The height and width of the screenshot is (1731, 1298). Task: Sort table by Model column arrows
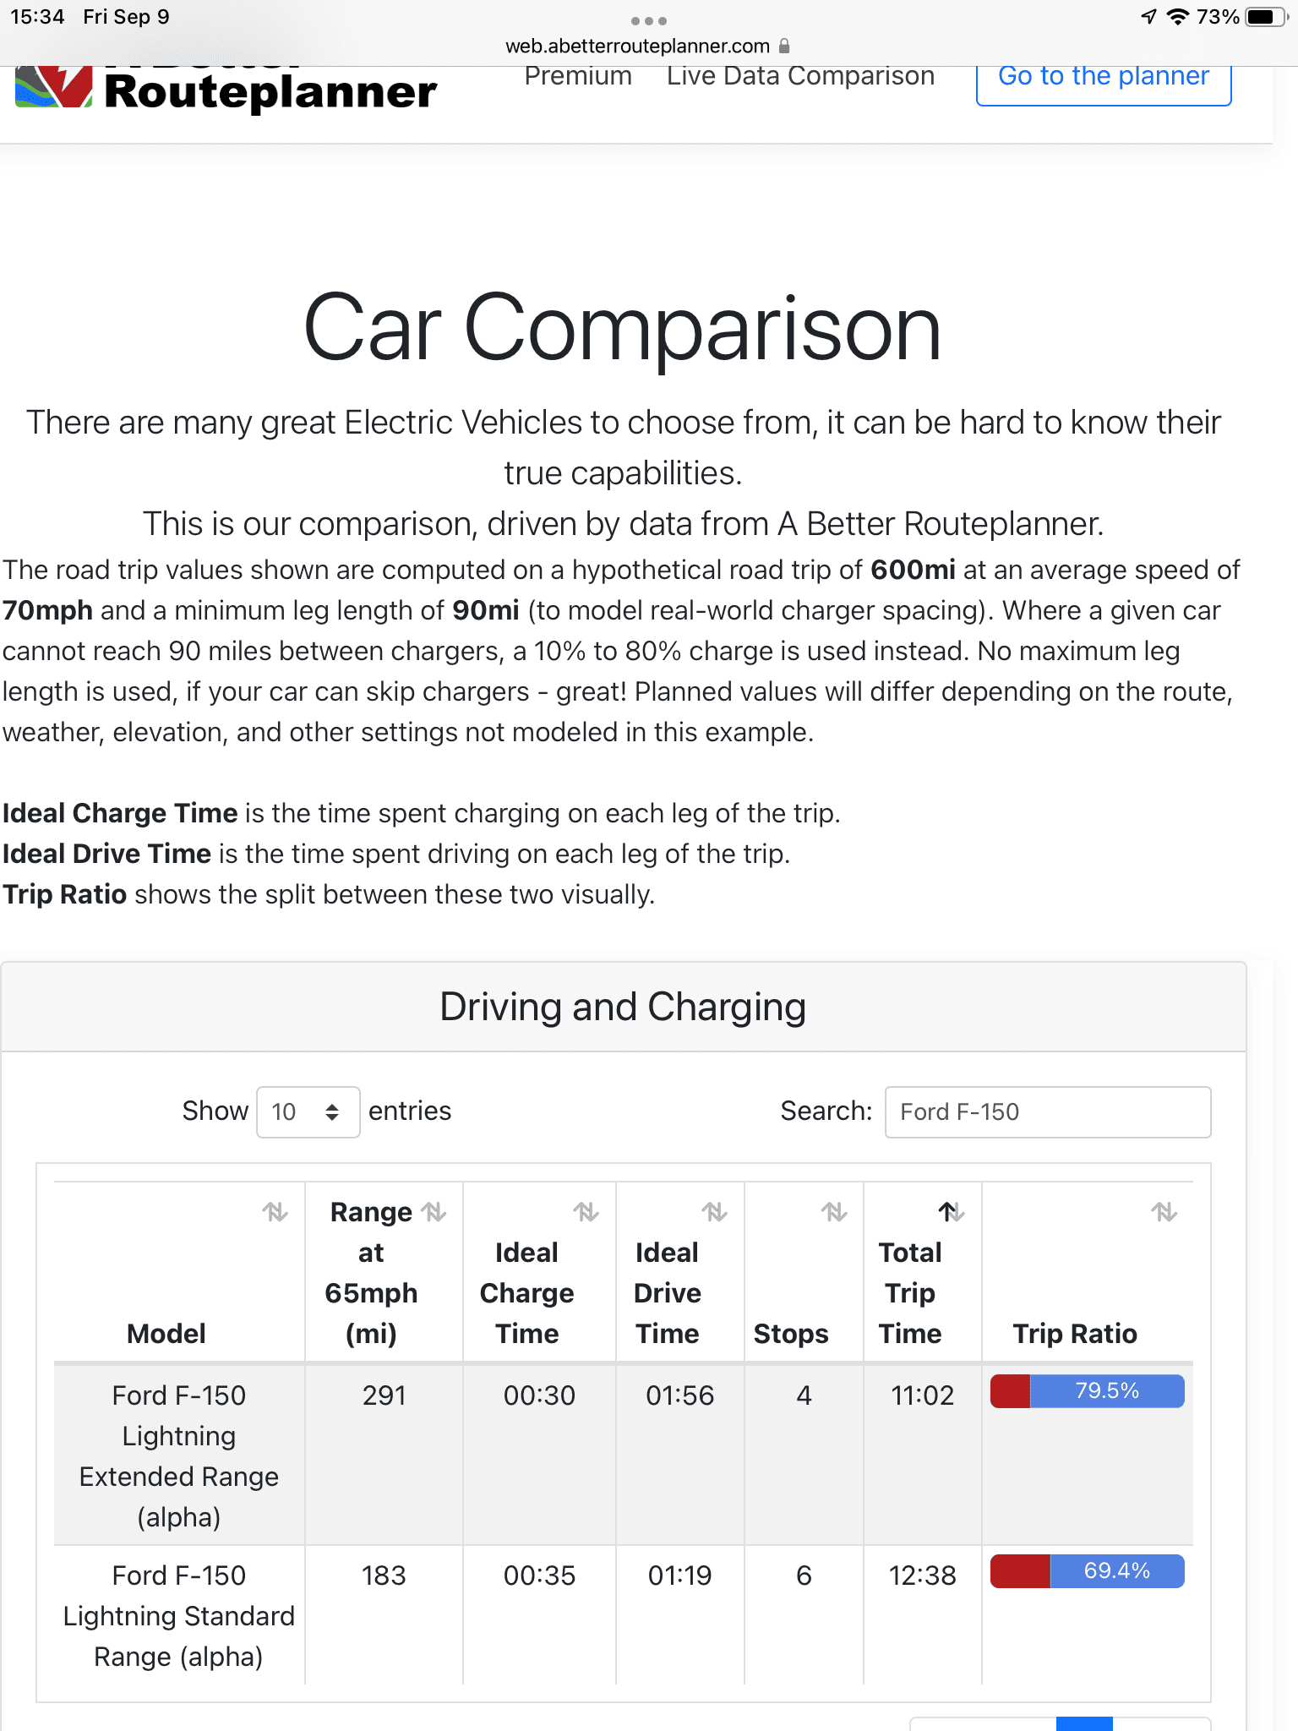275,1212
